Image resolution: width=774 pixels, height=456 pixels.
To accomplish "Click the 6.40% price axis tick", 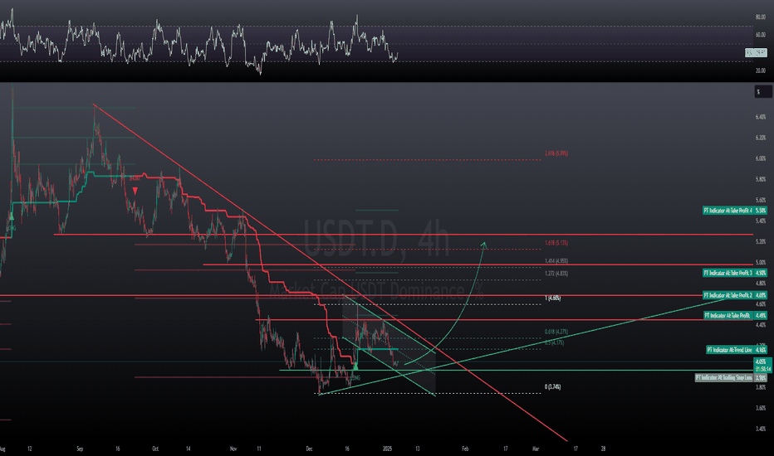I will [761, 117].
